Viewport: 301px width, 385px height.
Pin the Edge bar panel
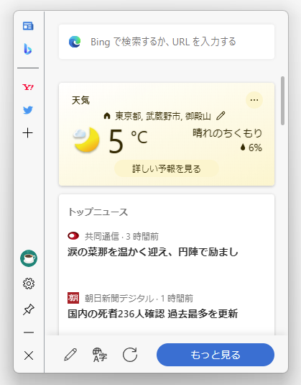coord(29,309)
